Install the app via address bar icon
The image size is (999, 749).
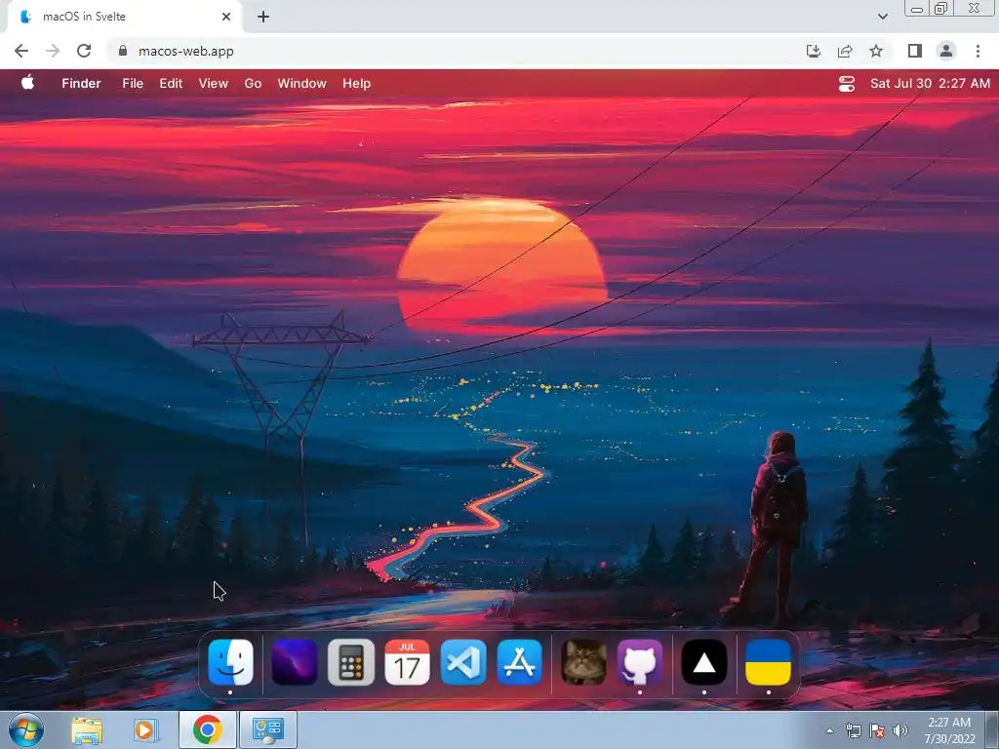point(813,51)
